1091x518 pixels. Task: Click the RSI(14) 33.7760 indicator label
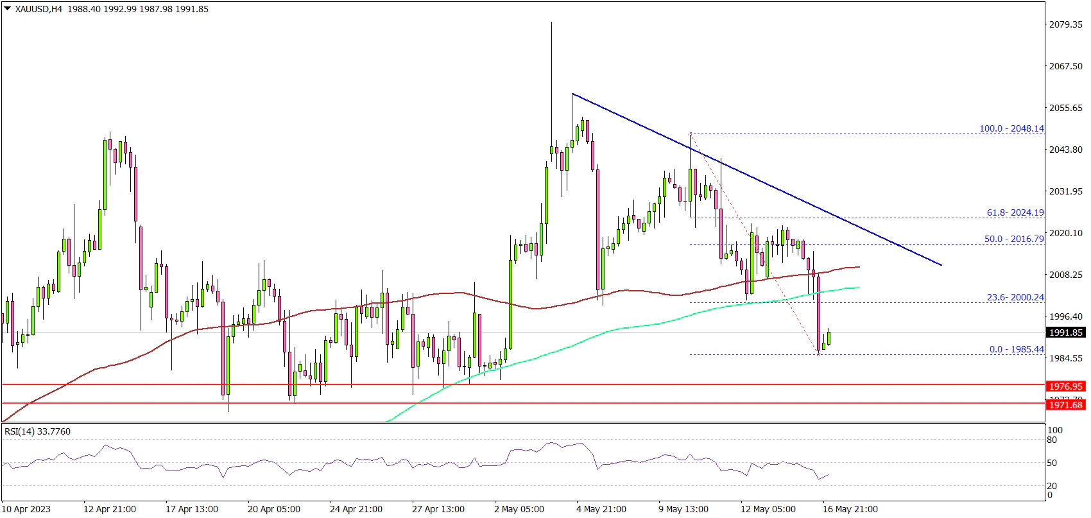tap(37, 431)
